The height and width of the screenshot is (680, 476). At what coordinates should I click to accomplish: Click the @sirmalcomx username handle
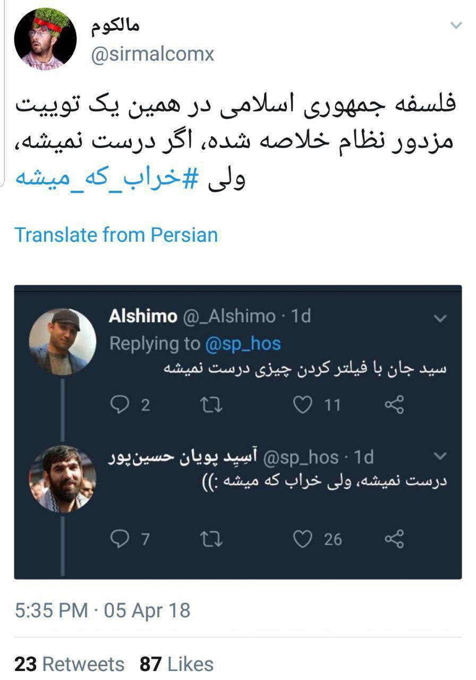click(x=152, y=54)
